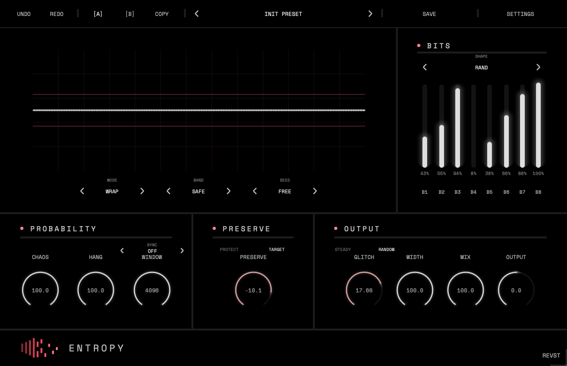Click right chevron beside SYNC OFF
This screenshot has width=567, height=366.
click(182, 251)
